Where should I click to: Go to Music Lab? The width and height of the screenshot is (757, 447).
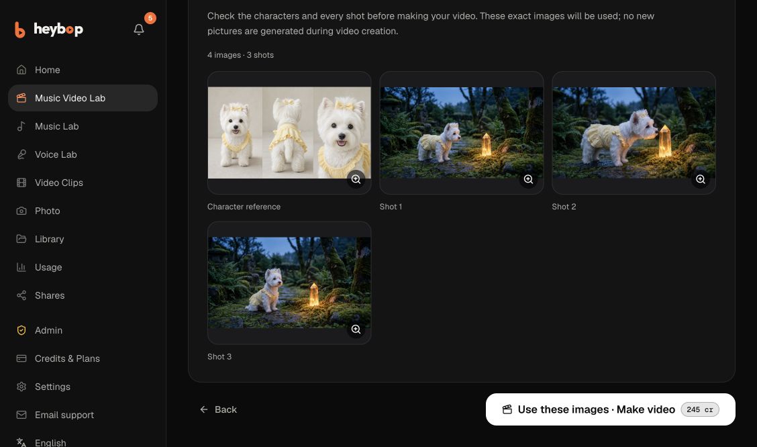point(83,126)
